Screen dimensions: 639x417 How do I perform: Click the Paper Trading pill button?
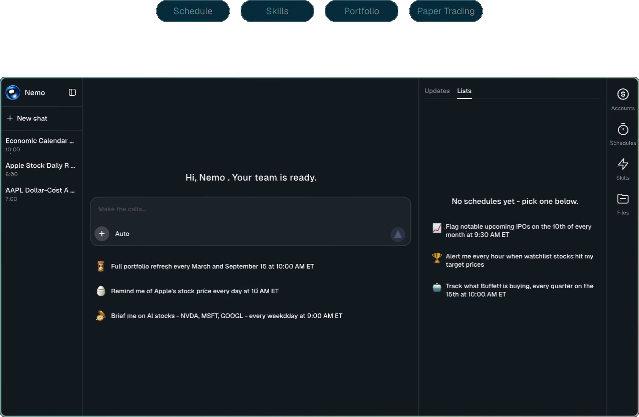tap(446, 11)
